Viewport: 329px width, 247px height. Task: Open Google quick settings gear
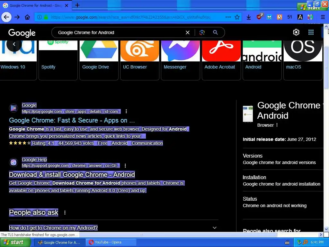tap(296, 32)
